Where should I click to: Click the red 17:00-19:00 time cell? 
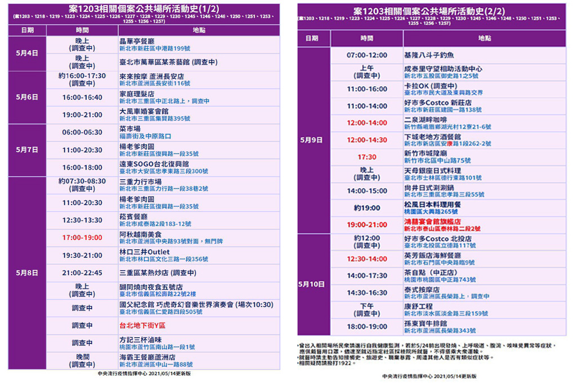point(82,238)
